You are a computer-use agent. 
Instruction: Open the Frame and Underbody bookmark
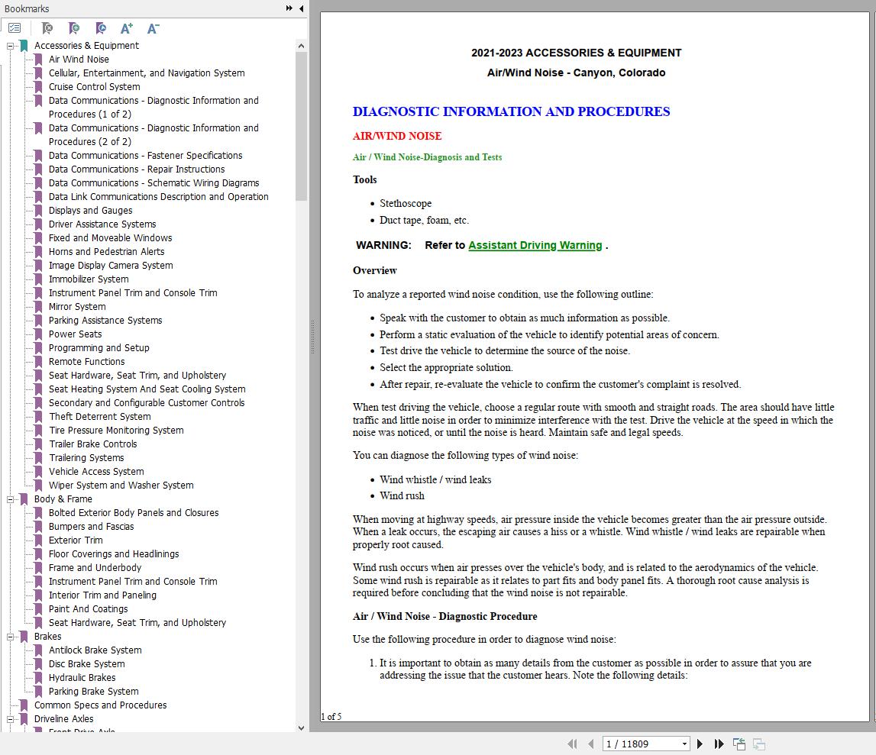[95, 568]
